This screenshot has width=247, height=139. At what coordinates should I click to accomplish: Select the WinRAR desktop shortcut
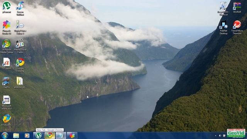click(237, 7)
